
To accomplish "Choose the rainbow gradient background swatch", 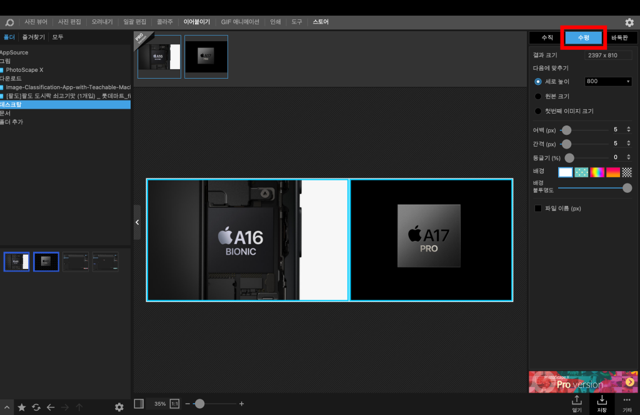I will 597,172.
